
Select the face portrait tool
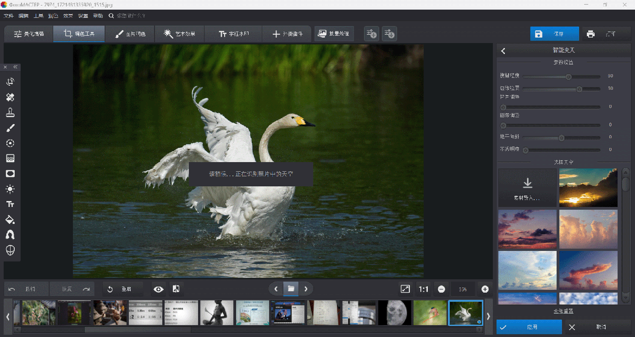10,250
